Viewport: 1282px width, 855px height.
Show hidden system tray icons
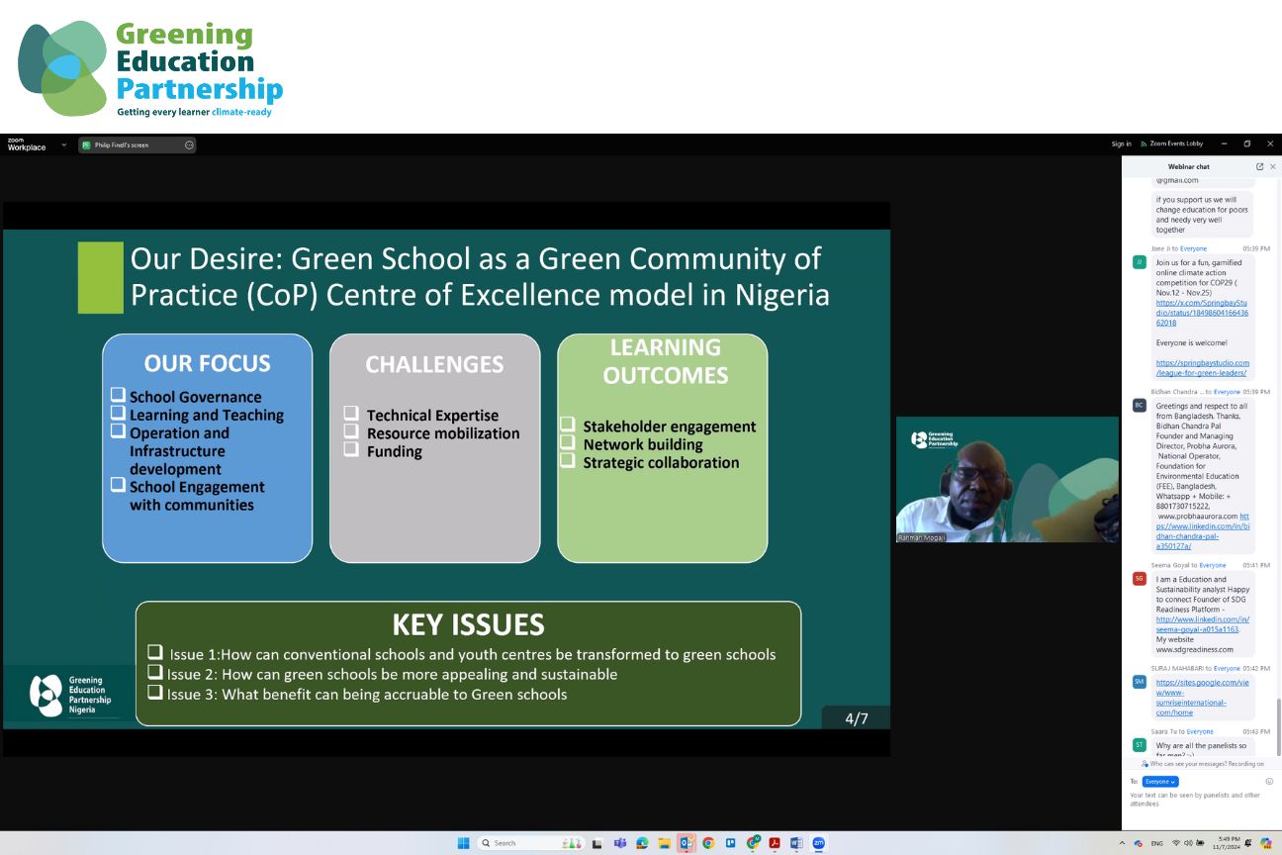click(1122, 843)
